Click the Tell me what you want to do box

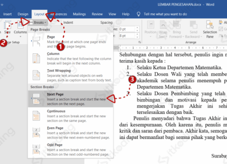165,14
